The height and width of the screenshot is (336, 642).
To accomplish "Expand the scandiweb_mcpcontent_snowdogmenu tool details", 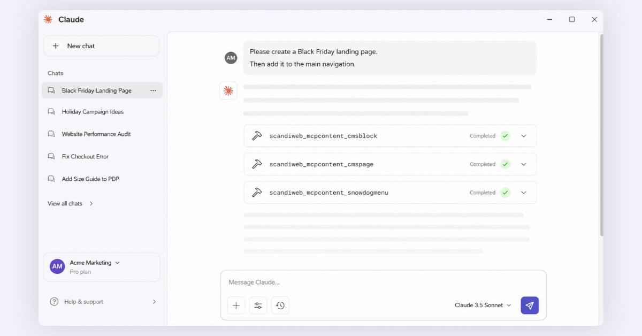I will [524, 193].
